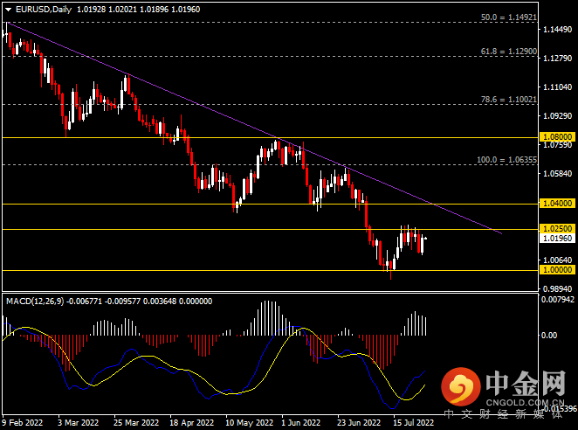Click the Fibonacci label 50.0 = 1.14921
This screenshot has width=578, height=430.
point(509,17)
